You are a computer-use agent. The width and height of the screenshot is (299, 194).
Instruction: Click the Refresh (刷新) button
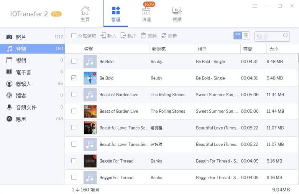click(x=169, y=36)
